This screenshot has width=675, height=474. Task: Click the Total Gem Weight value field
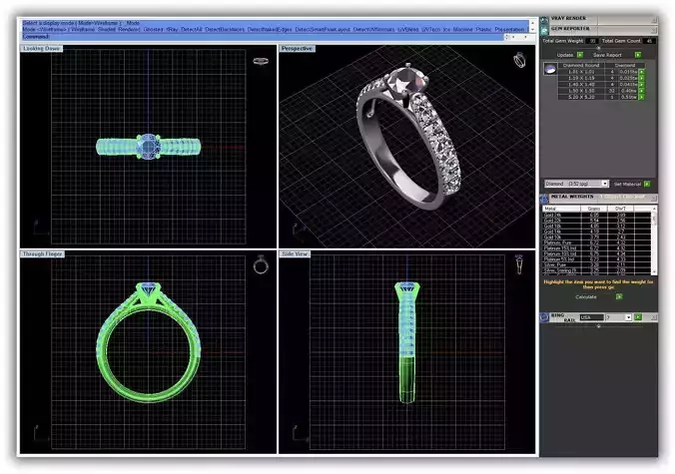point(592,41)
